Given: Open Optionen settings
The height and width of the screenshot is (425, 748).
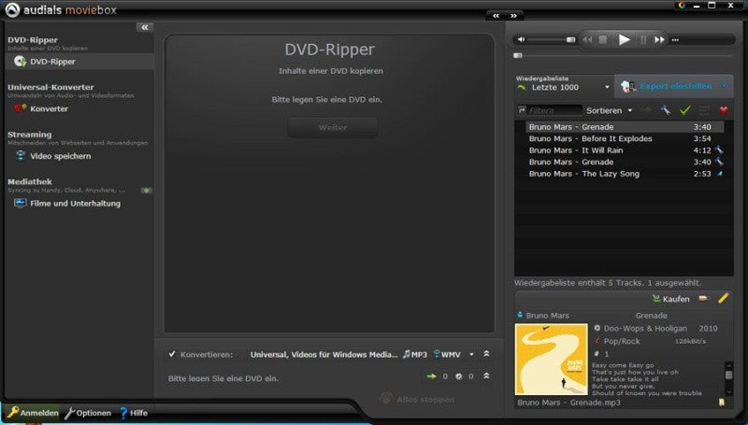Looking at the screenshot, I should click(x=88, y=413).
